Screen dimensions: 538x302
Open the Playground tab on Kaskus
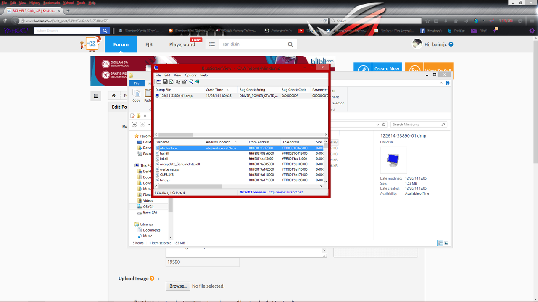coord(182,44)
